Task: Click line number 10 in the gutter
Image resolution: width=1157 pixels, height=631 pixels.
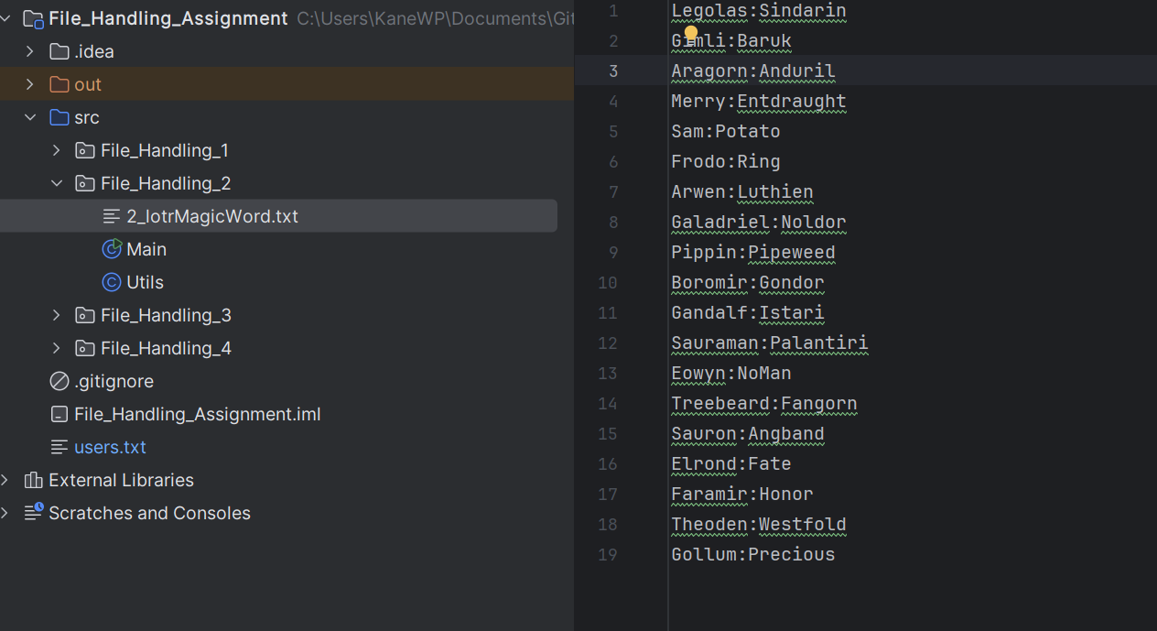Action: (608, 283)
